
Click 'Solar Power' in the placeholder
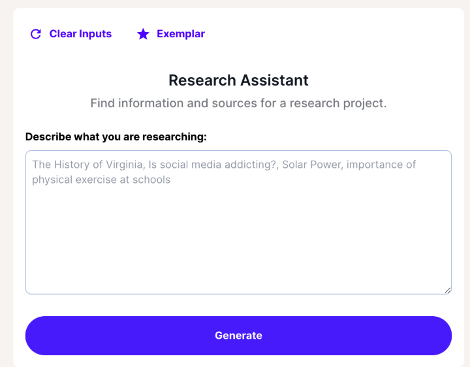(312, 165)
